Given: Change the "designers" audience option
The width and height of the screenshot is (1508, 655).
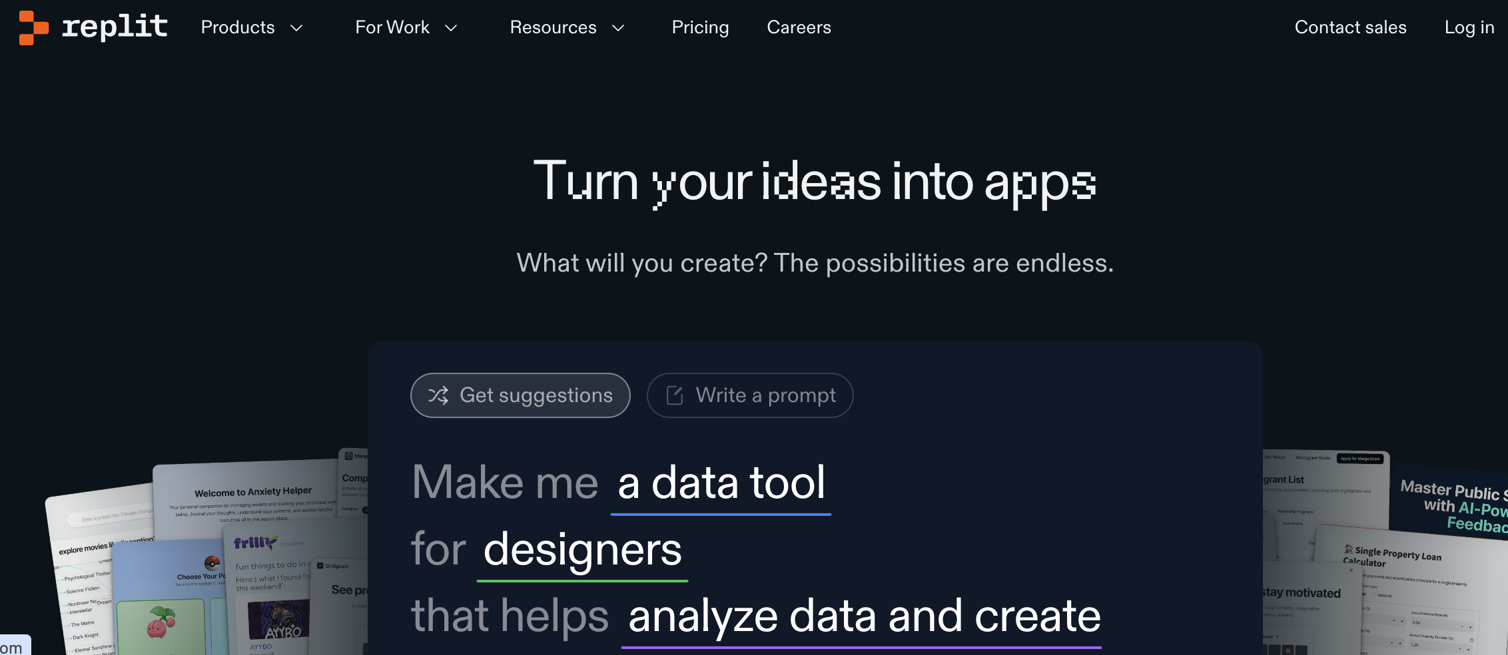Looking at the screenshot, I should click(x=582, y=550).
